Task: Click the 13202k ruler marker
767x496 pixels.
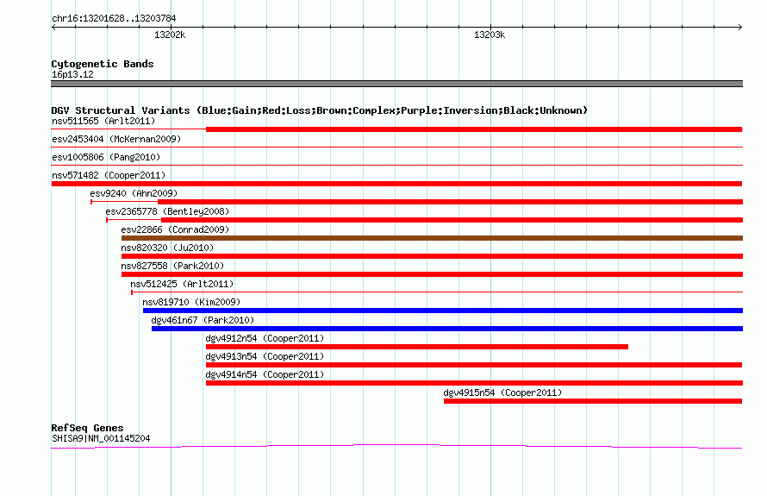Action: click(170, 35)
